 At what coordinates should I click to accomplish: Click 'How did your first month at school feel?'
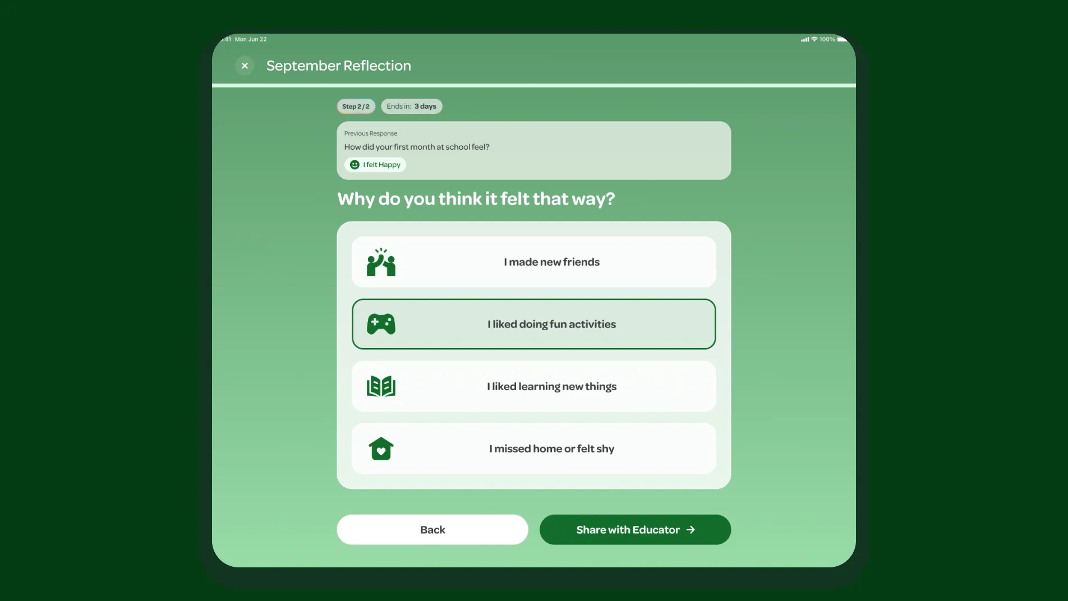coord(417,147)
